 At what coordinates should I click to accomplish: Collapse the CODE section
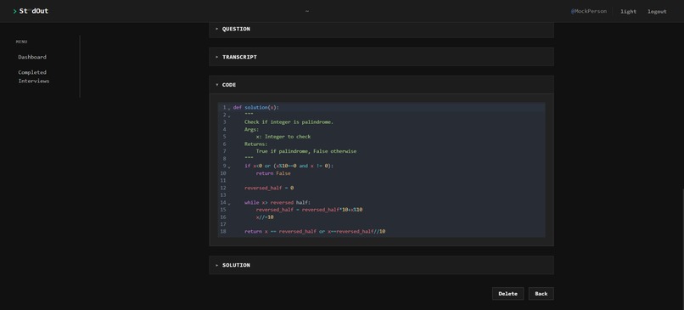(x=381, y=85)
